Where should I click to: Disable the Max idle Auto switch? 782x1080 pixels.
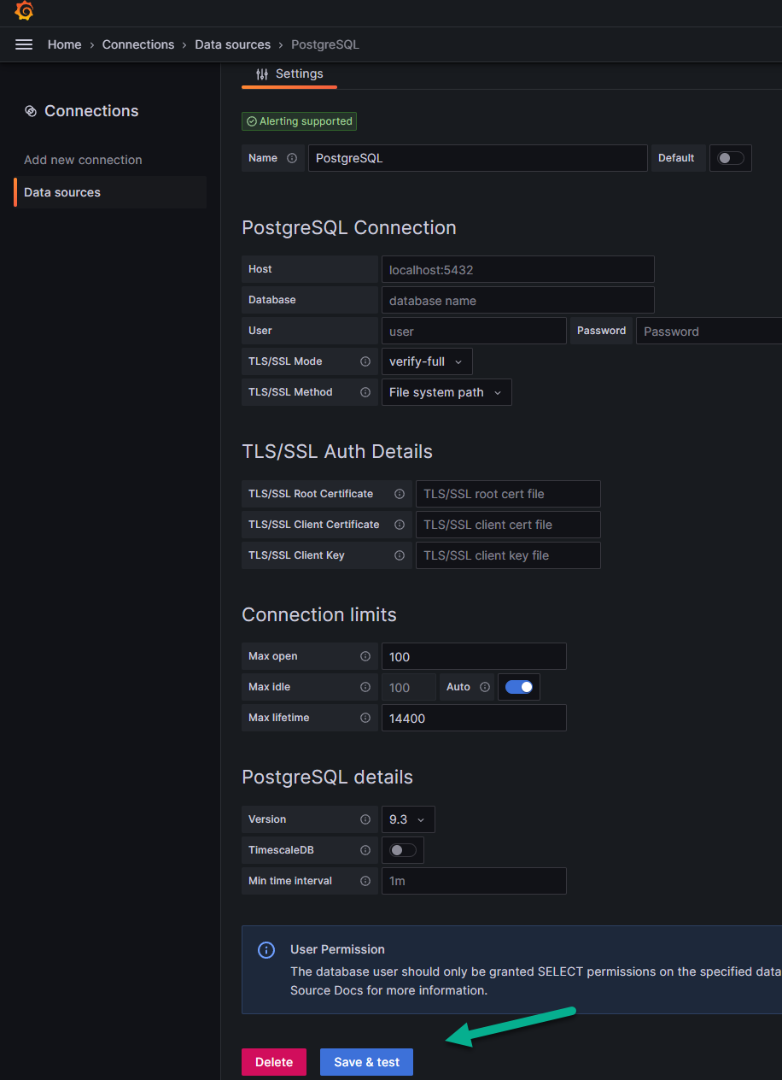coord(519,687)
